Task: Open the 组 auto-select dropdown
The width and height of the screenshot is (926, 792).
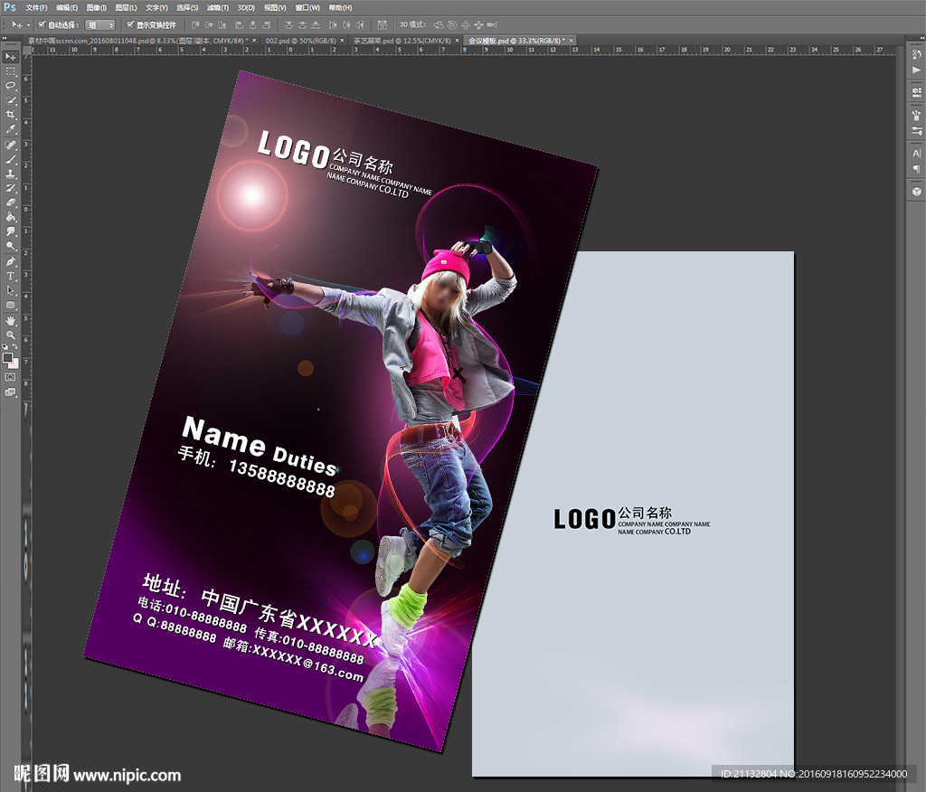Action: (99, 24)
